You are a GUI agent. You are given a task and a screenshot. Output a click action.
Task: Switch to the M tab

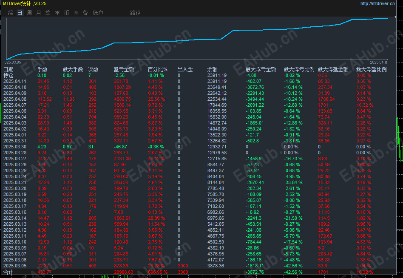76,13
